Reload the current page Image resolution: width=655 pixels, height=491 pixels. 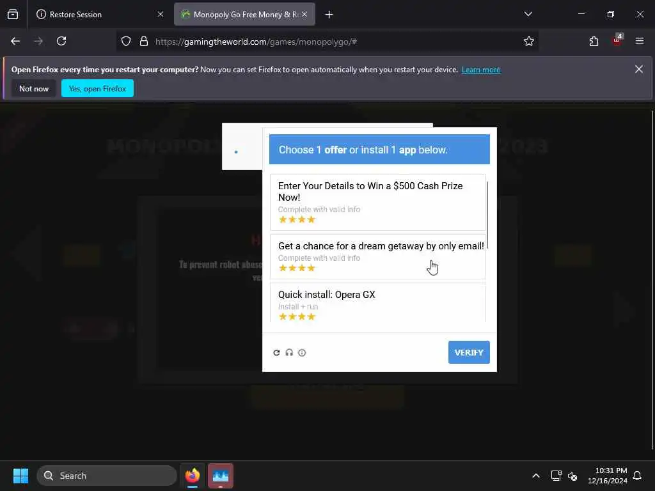pos(61,41)
